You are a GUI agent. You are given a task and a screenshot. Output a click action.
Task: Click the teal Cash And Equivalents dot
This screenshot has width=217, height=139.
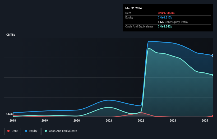pos(46,131)
